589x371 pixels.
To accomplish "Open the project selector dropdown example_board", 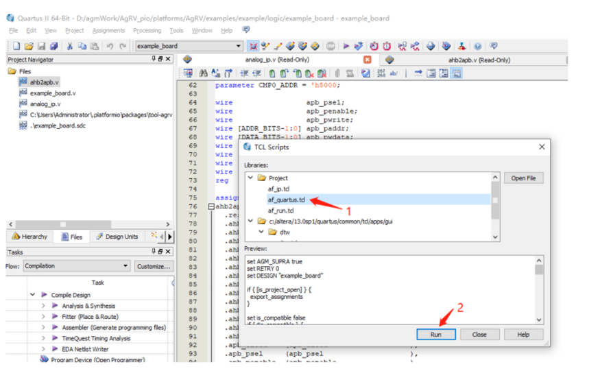I will [x=189, y=46].
